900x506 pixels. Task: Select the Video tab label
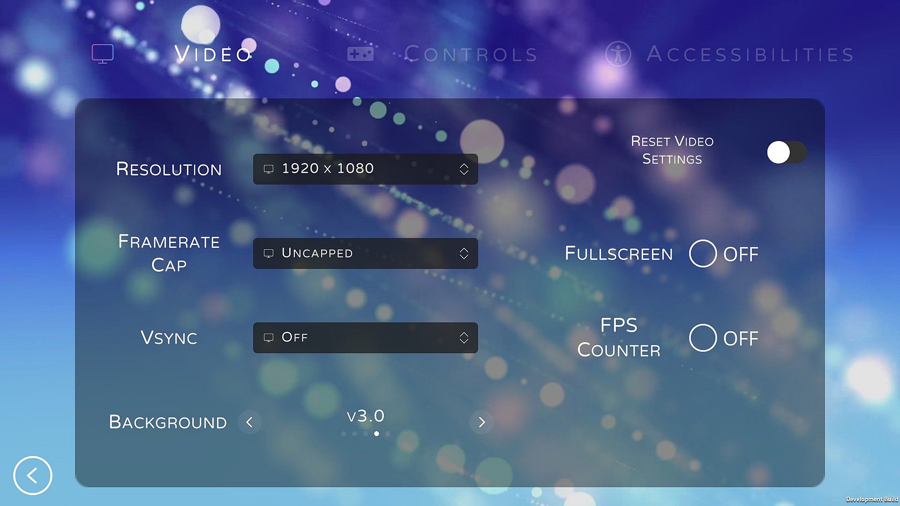[x=213, y=54]
